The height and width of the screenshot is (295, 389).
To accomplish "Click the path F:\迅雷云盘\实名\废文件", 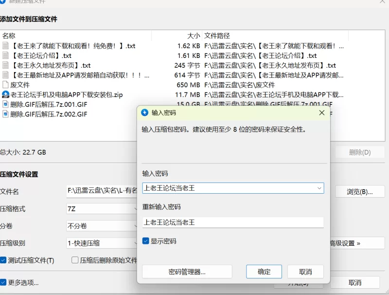I will [240, 85].
